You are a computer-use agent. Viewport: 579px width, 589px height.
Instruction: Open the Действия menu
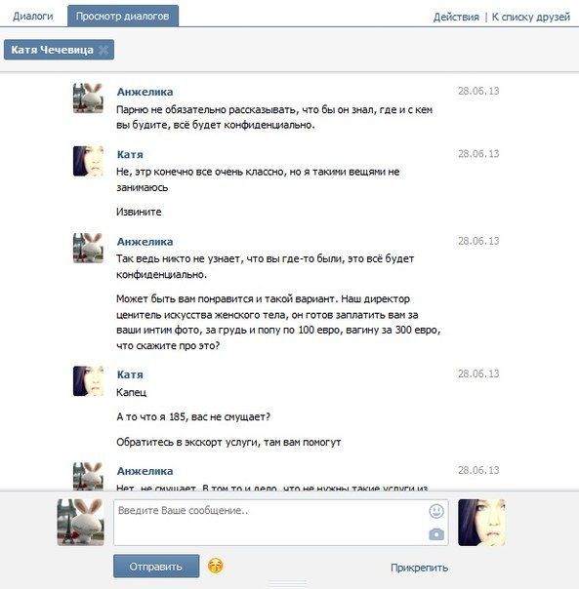coord(456,18)
